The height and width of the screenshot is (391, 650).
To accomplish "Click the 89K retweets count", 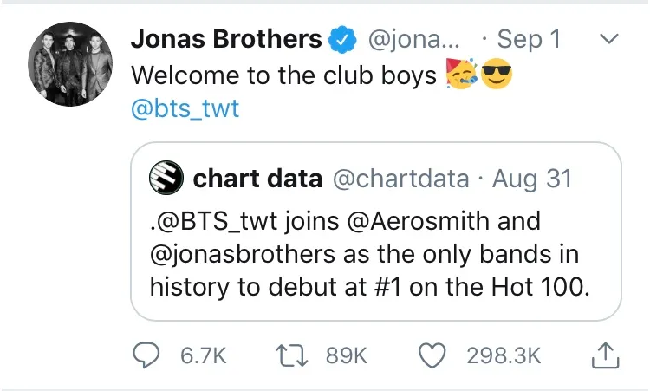I will tap(348, 355).
